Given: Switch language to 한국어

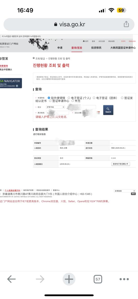Looking at the screenshot, I should (123, 41).
